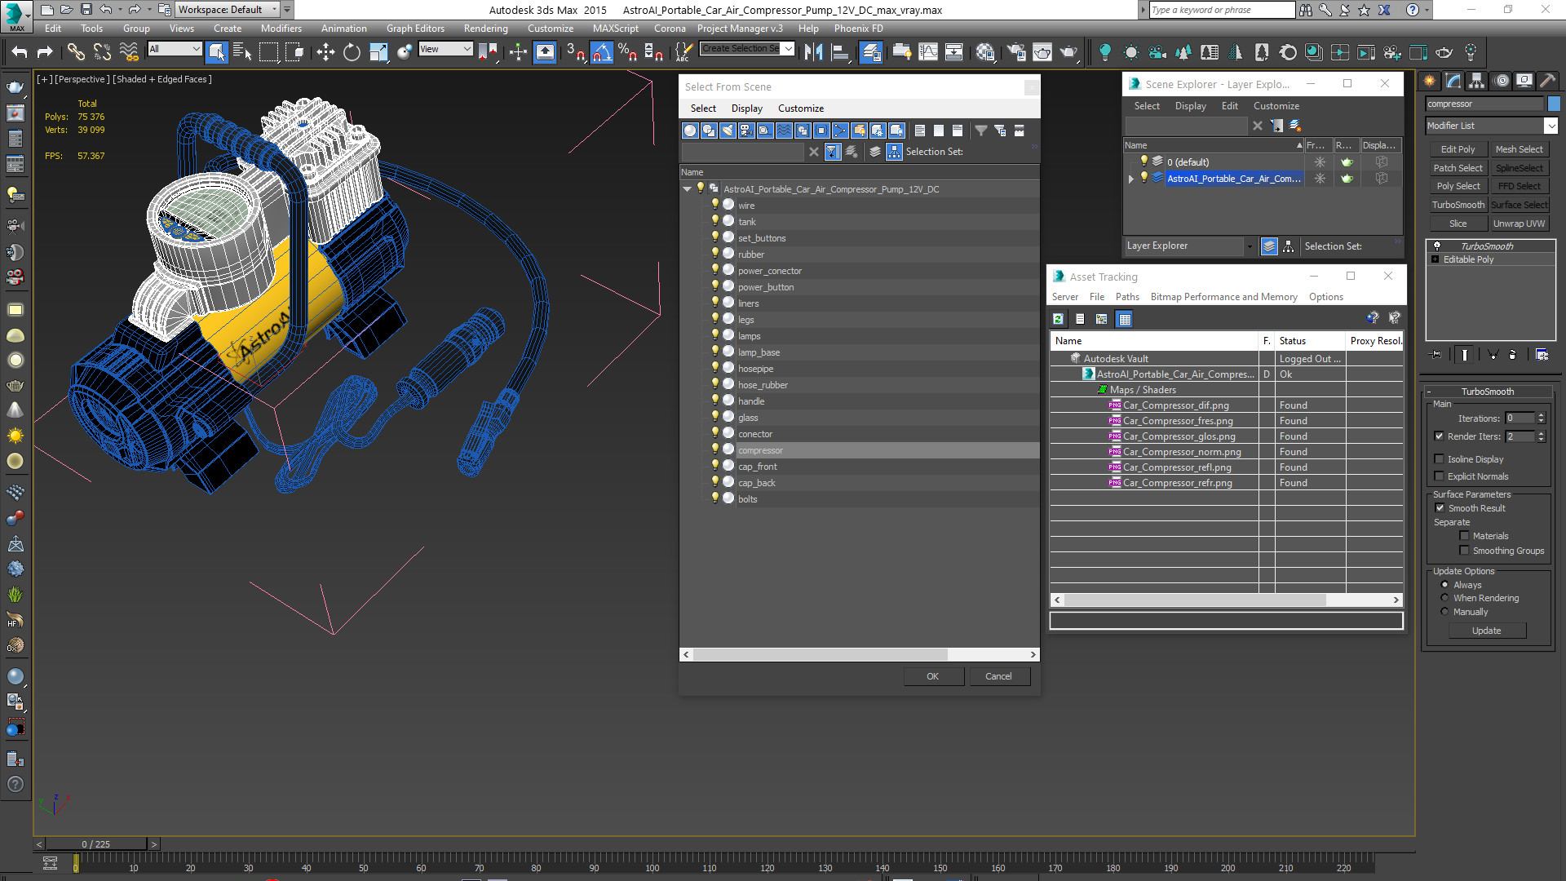Click the light bulb icon in toolbar
The width and height of the screenshot is (1566, 881).
coord(1105,52)
